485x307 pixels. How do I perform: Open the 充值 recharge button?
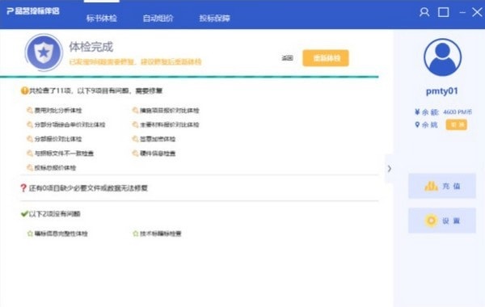[442, 186]
